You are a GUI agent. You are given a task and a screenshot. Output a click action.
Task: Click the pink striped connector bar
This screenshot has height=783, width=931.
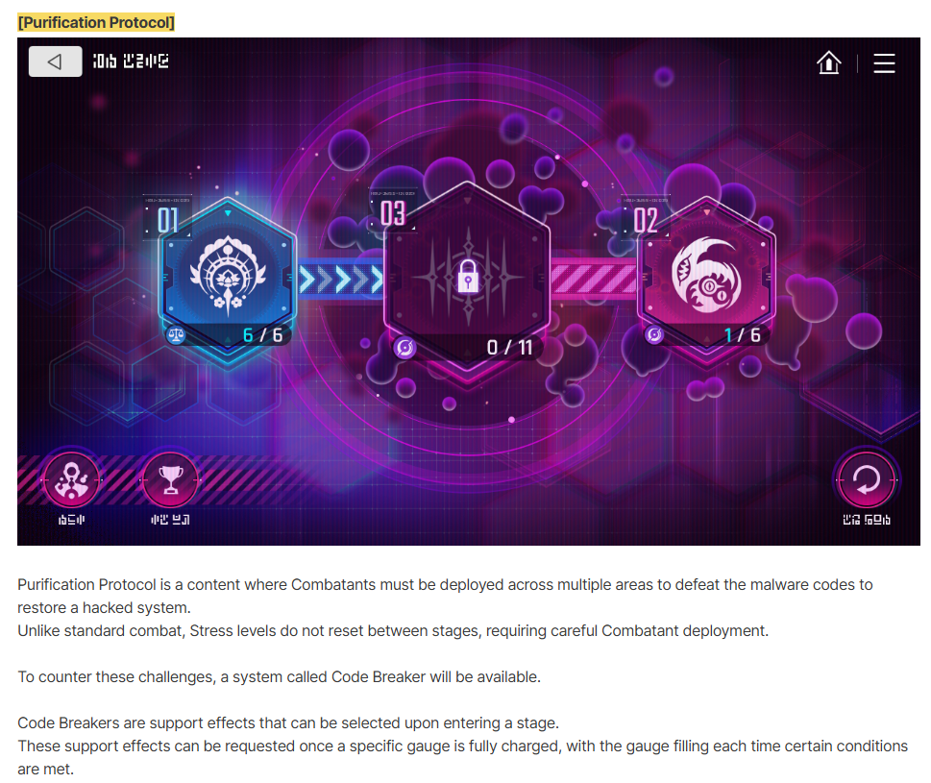point(594,278)
